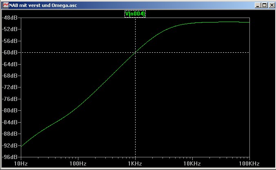Click the -60dB axis label
Viewport: 276px width, 170px height.
10,52
